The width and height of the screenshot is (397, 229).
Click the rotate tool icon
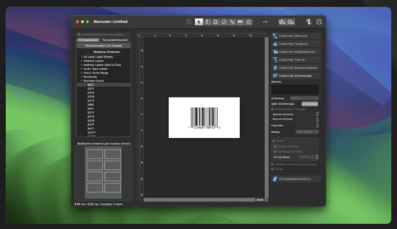pos(248,22)
